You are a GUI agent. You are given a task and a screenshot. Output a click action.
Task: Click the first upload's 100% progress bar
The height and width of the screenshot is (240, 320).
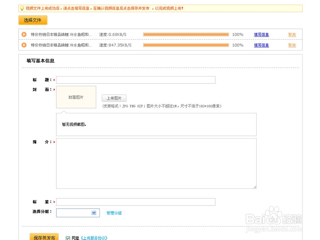coord(186,34)
